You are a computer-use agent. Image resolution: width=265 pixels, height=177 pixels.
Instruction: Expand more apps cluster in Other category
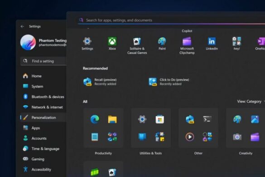(x=207, y=137)
